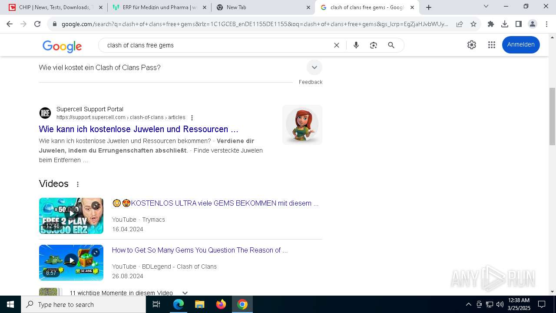Close the ERP für Medizin tab

[x=205, y=7]
